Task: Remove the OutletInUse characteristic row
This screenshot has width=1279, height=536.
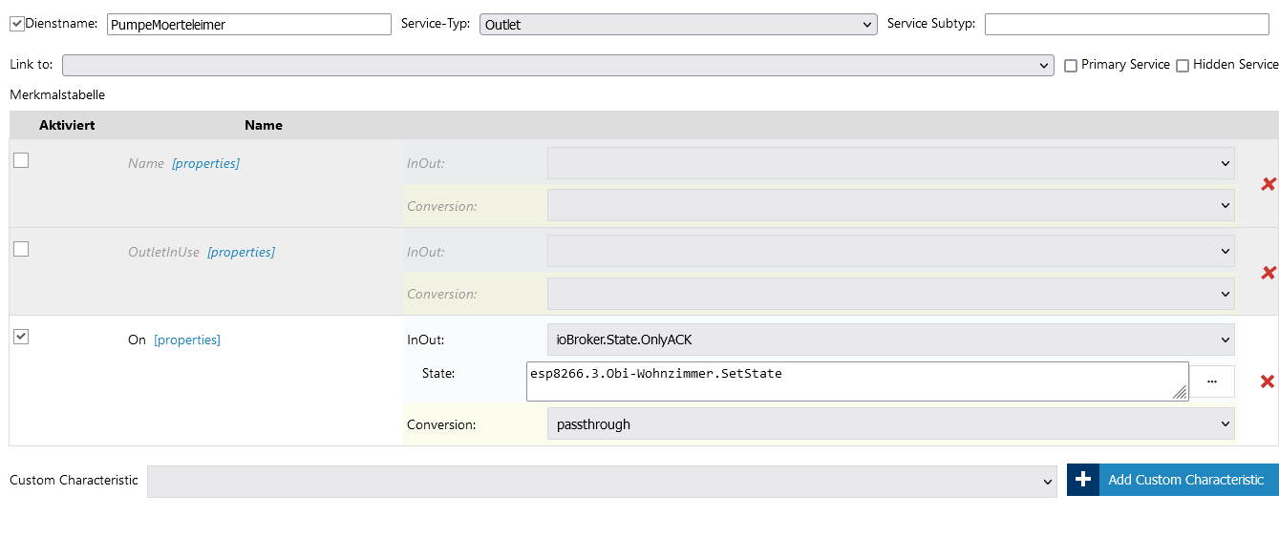Action: (x=1268, y=273)
